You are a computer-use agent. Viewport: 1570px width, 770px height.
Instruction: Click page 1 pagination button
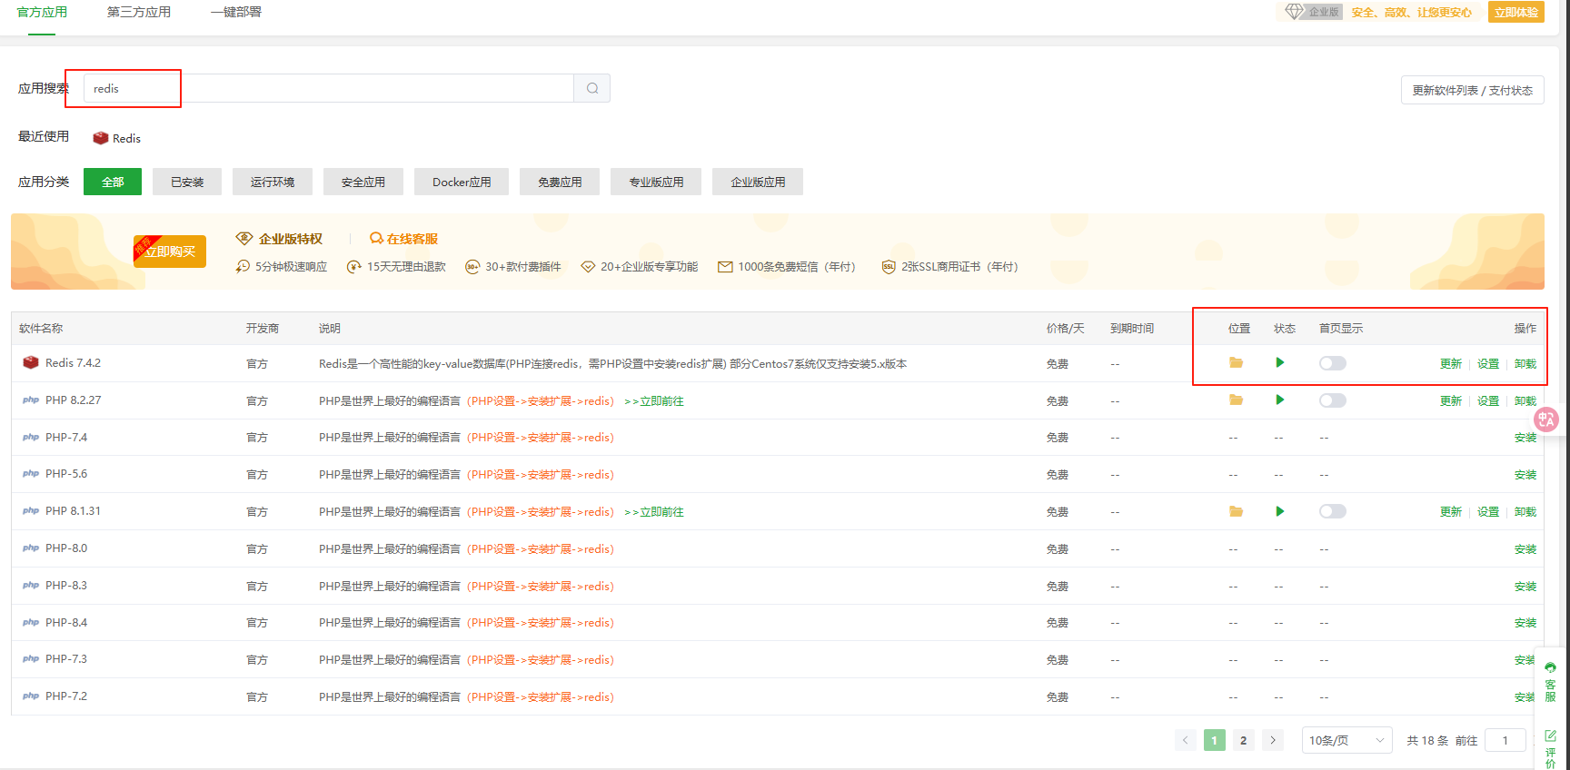coord(1215,740)
